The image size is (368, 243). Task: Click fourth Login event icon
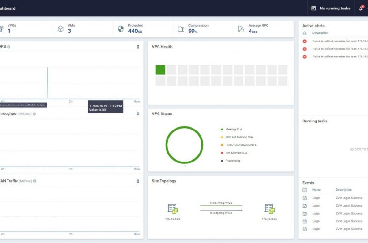pos(305,221)
